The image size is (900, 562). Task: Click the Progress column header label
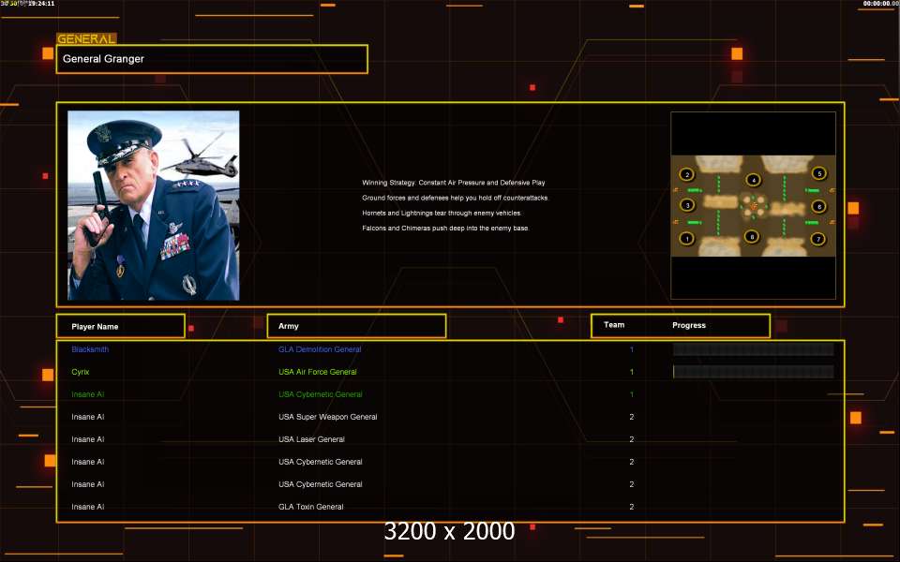(689, 325)
